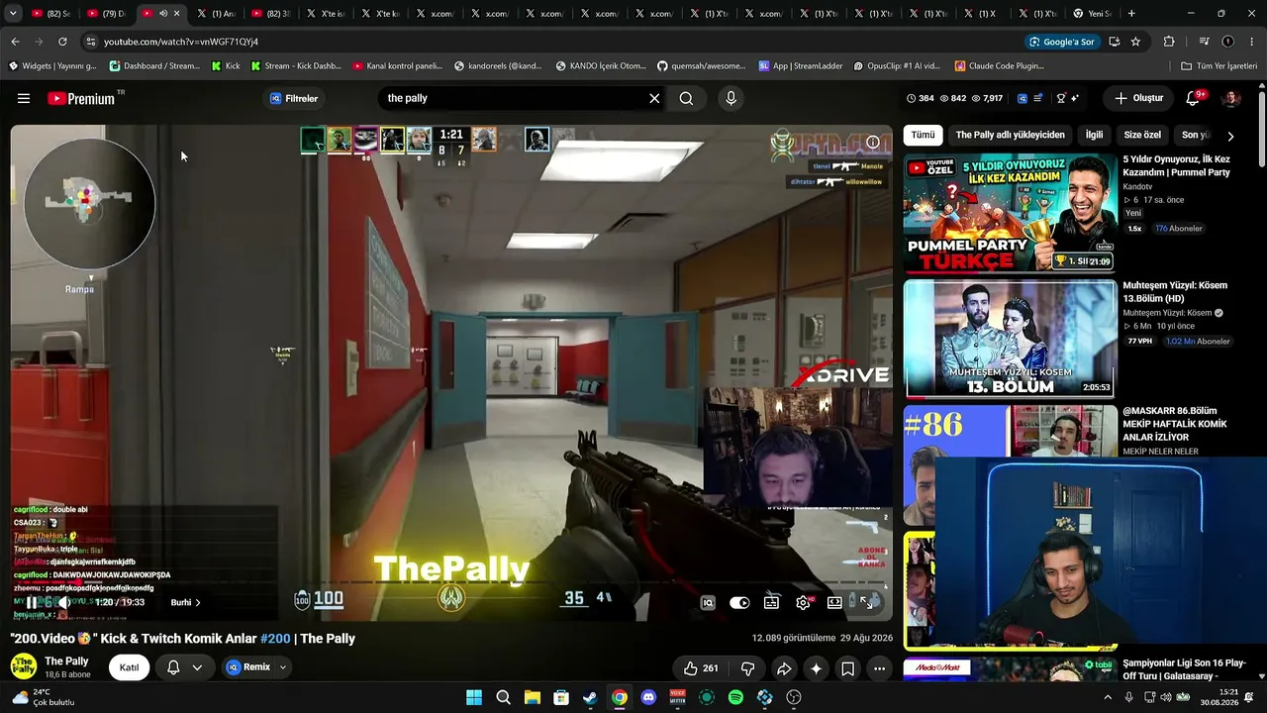Open more actions under the video
Screen dimensions: 1267x713
[879, 668]
